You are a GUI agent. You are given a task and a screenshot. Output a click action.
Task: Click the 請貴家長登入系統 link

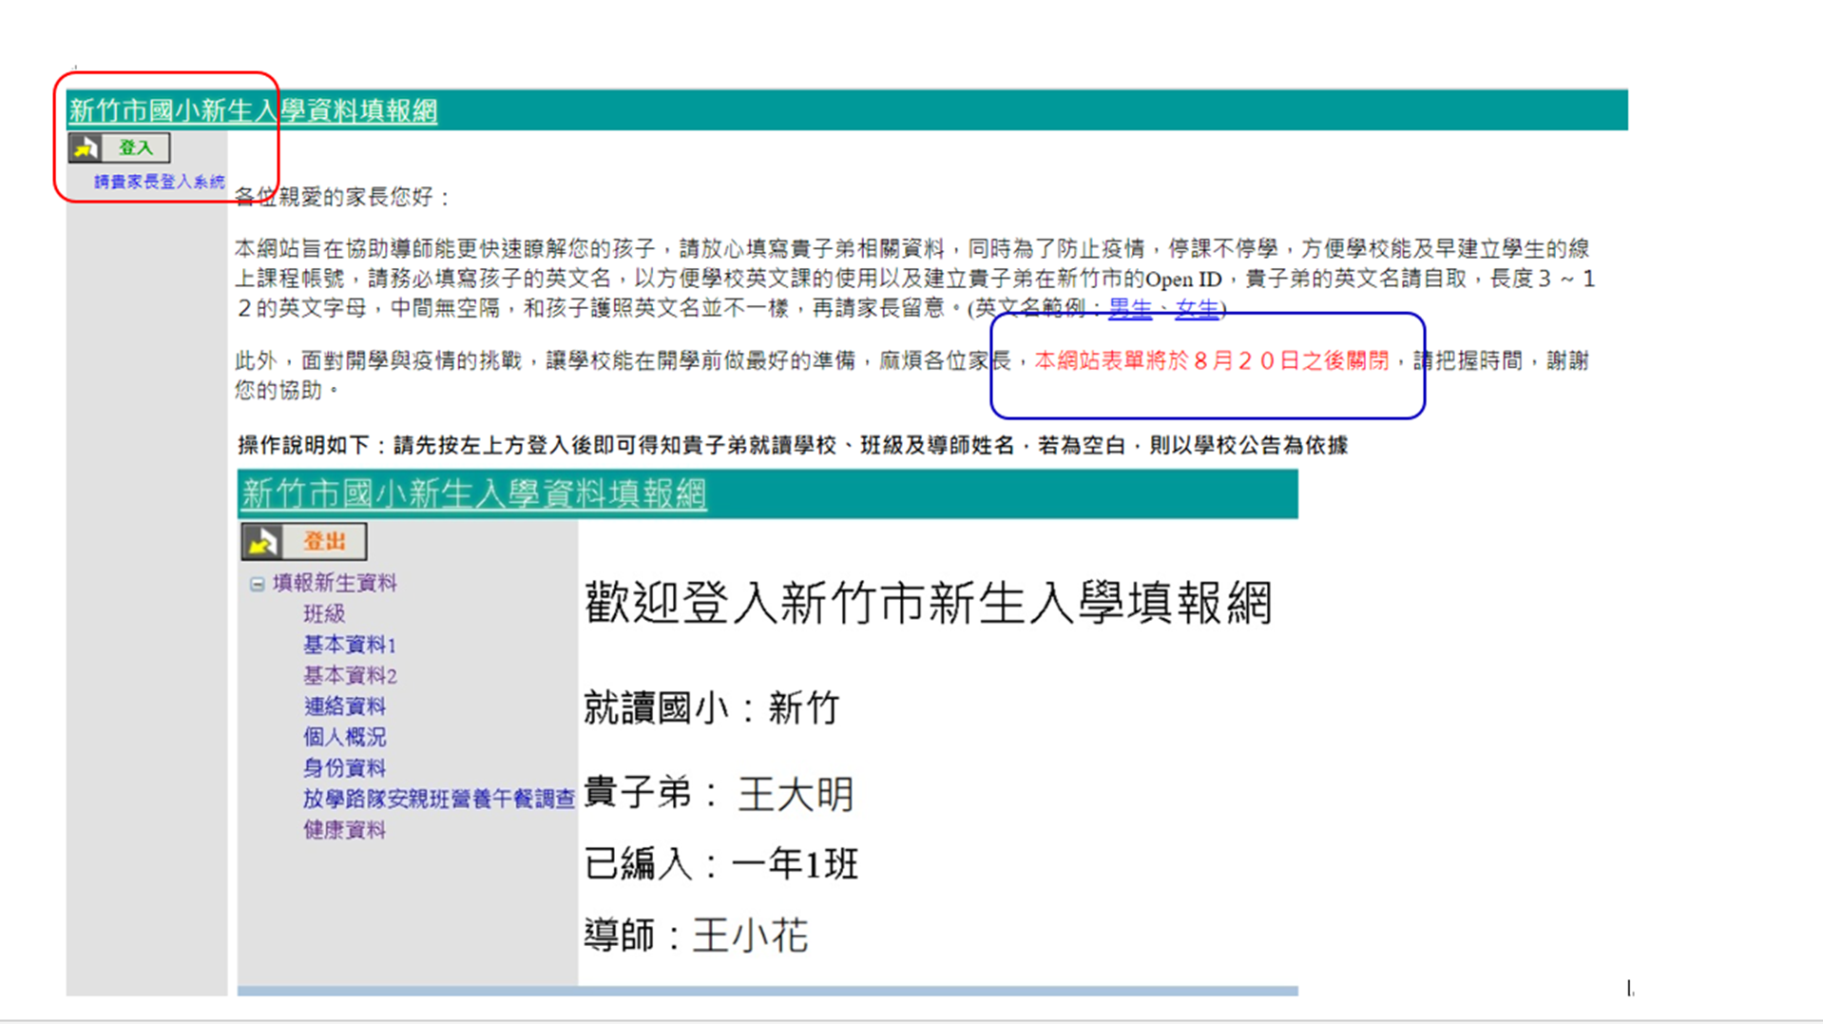coord(160,182)
